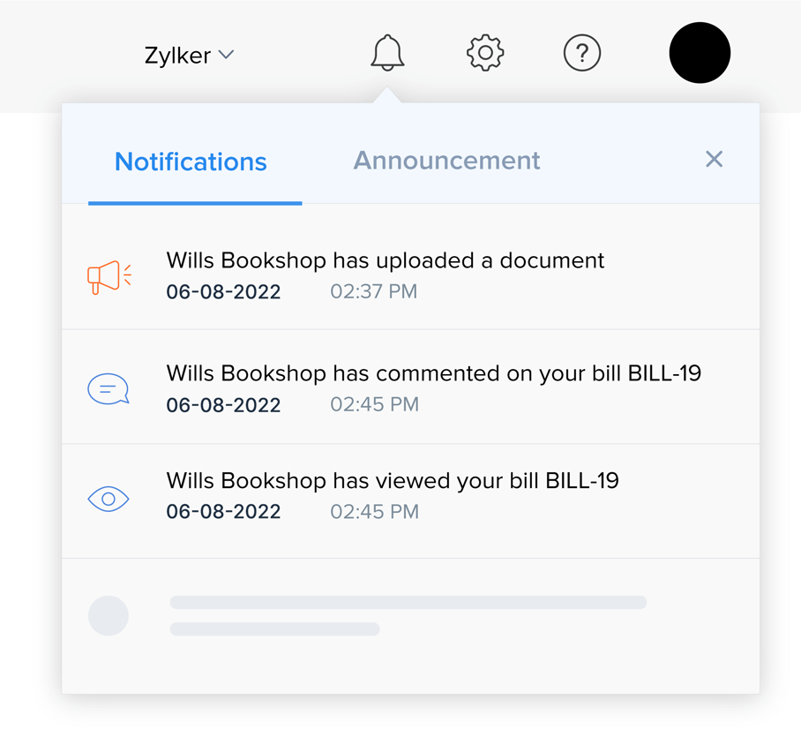Click the 02:37 PM timestamp
801x752 pixels.
pyautogui.click(x=373, y=291)
